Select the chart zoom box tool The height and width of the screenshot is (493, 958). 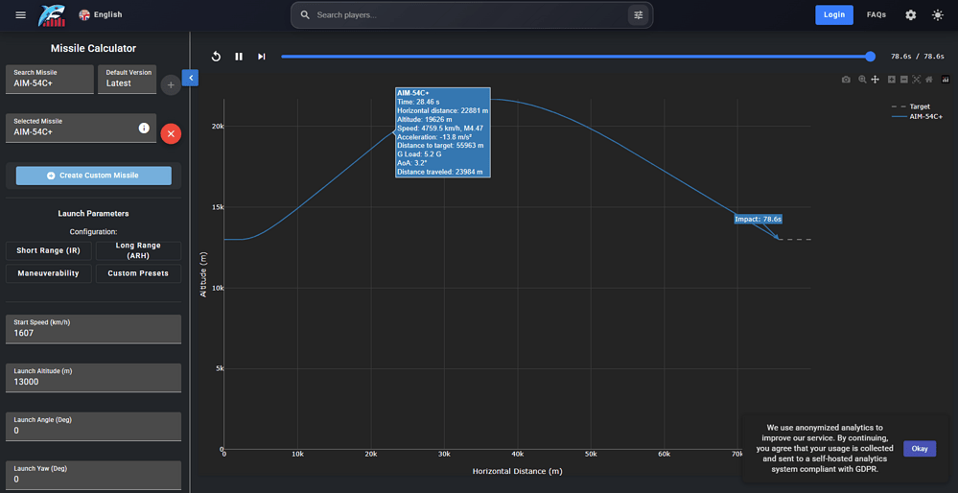862,80
